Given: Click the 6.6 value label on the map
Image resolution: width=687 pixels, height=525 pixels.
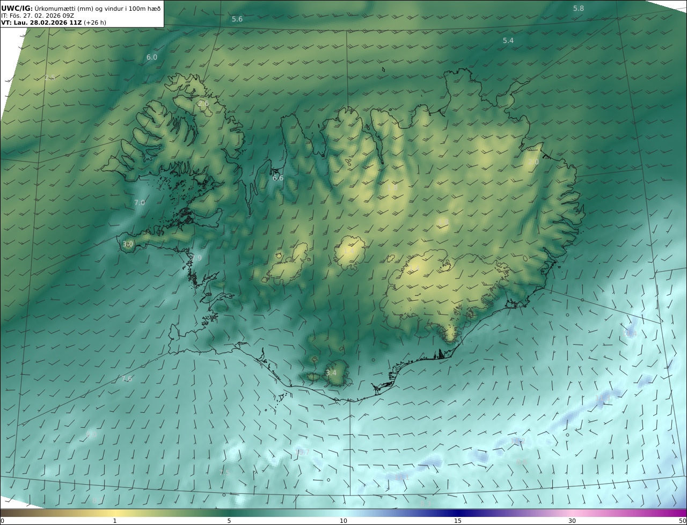Looking at the screenshot, I should (x=278, y=178).
